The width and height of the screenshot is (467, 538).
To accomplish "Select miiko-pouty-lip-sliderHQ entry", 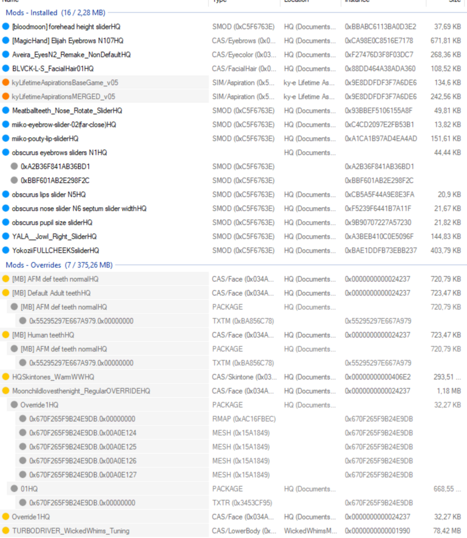I will click(45, 138).
